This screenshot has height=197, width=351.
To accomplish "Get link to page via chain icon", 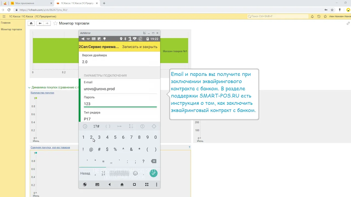I will 348,23.
